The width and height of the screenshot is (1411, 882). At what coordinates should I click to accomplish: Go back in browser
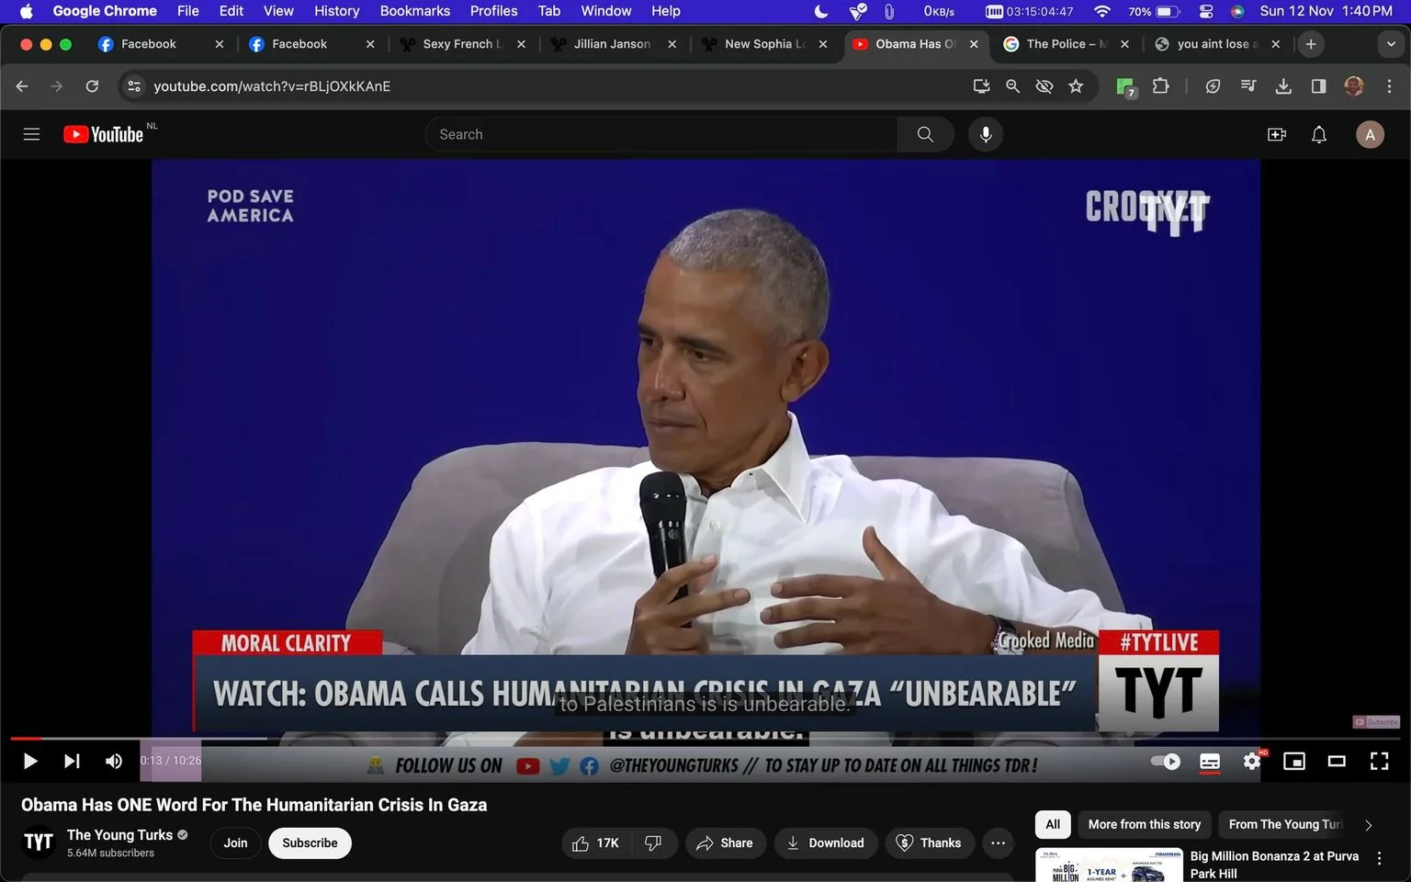pos(22,85)
